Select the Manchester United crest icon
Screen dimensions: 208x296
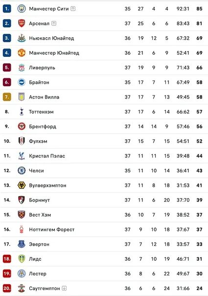coord(22,53)
